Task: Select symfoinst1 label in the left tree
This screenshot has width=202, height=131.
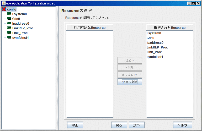Action: [20, 37]
